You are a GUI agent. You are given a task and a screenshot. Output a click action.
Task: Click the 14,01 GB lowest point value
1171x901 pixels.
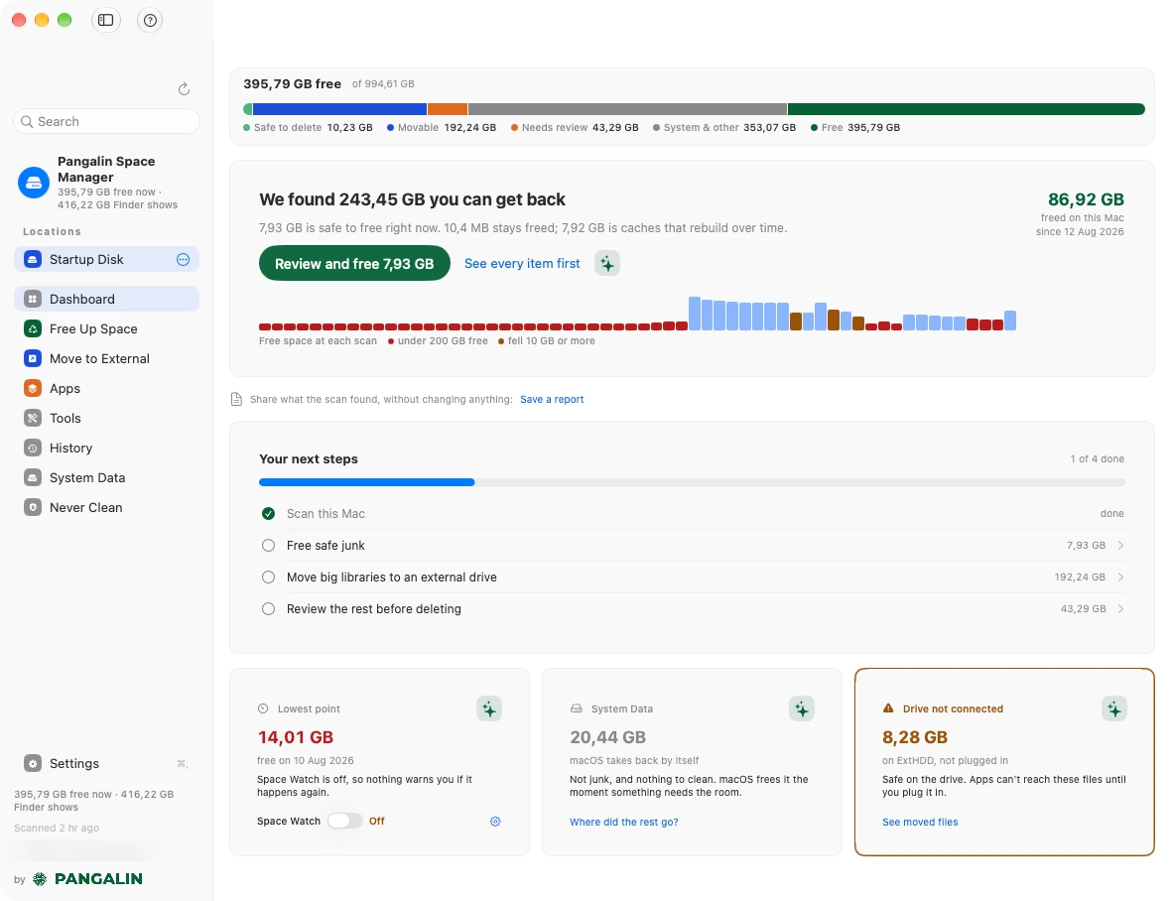click(295, 737)
